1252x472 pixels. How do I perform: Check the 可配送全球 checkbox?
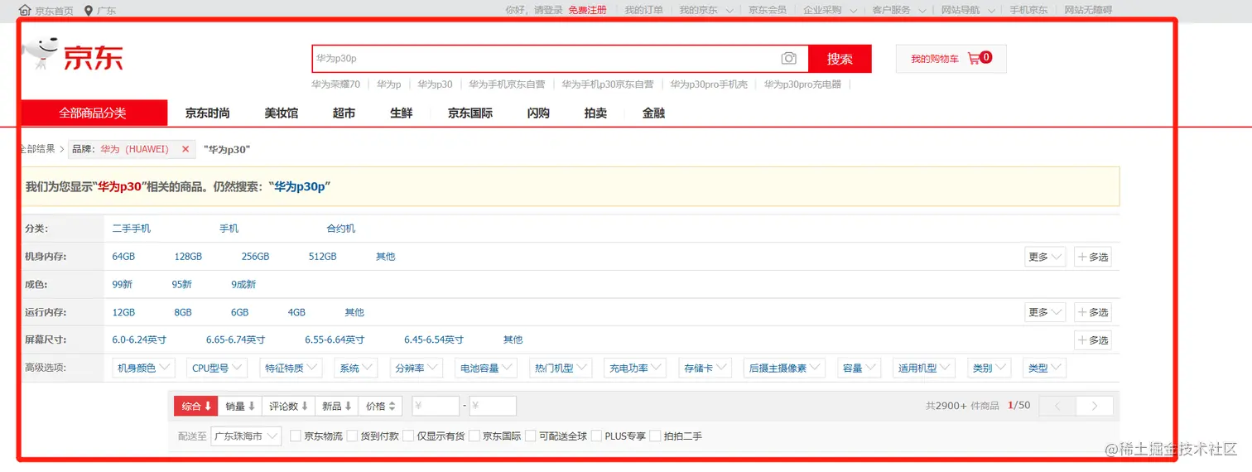tap(531, 436)
